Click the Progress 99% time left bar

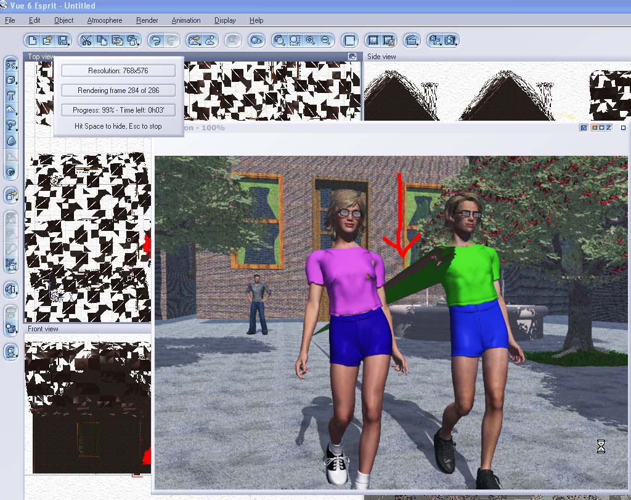[118, 110]
